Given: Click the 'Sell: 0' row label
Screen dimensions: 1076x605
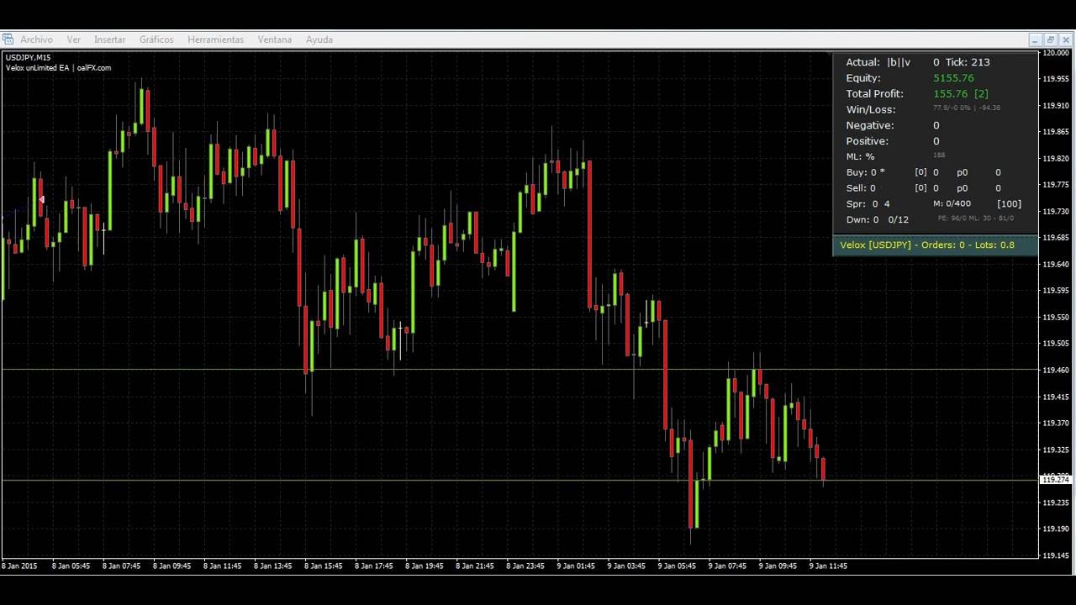Looking at the screenshot, I should pos(861,188).
